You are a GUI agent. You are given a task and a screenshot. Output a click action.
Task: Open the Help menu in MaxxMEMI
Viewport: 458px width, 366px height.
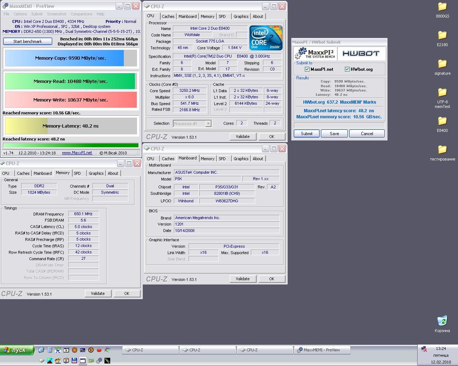101,14
